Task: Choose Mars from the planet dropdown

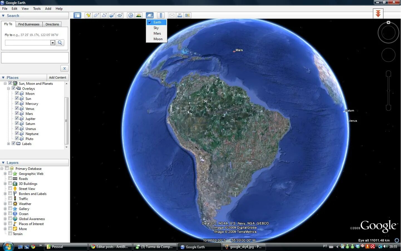Action: pyautogui.click(x=156, y=33)
